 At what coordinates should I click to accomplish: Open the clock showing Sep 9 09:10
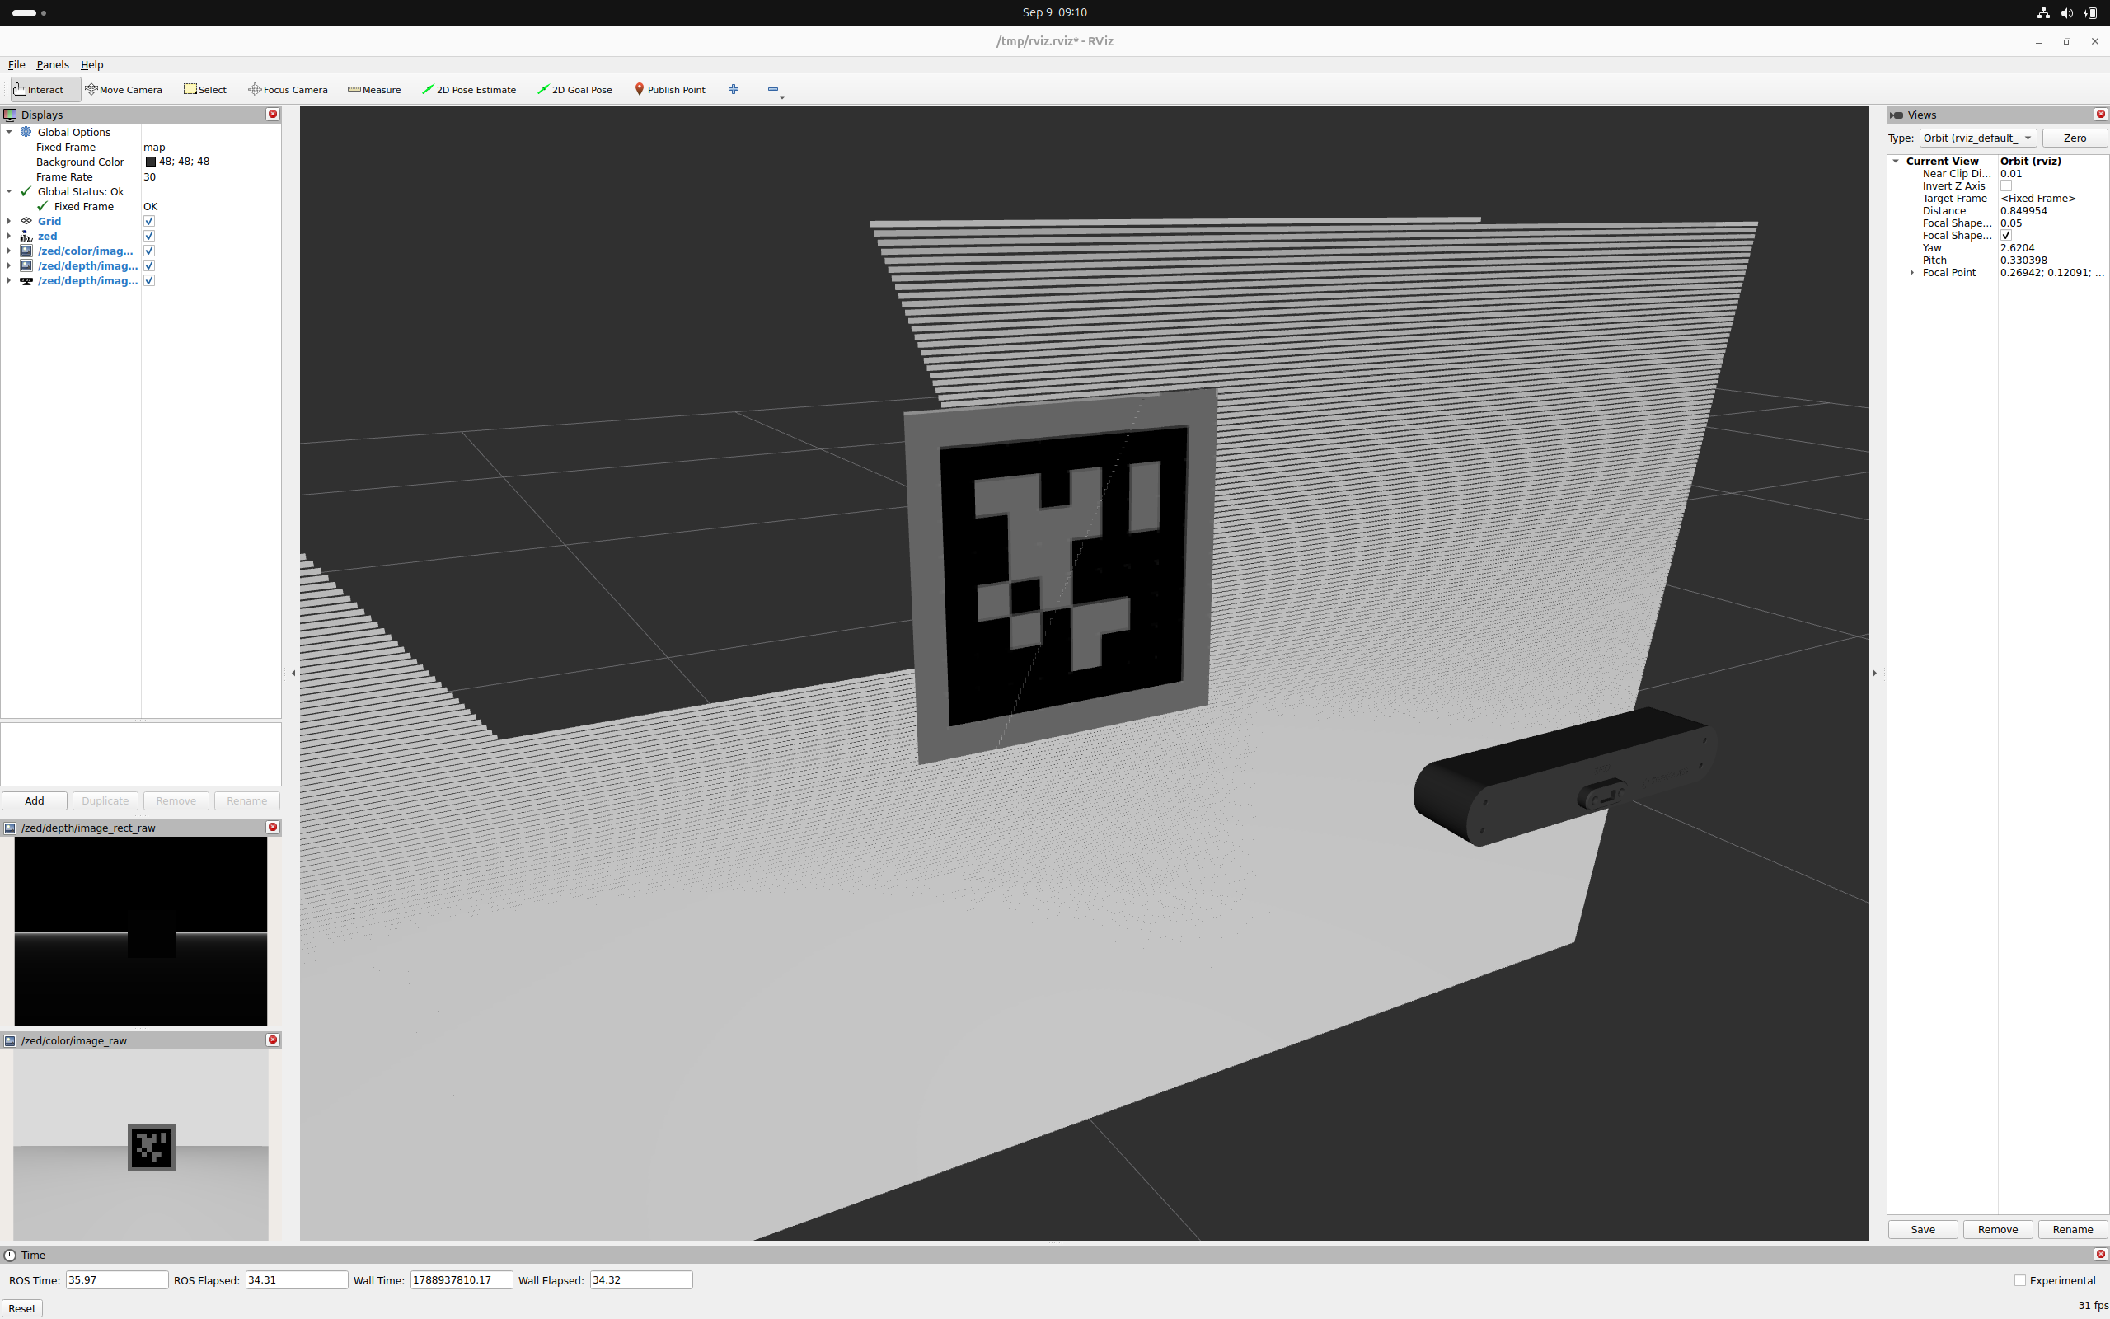click(x=1054, y=12)
